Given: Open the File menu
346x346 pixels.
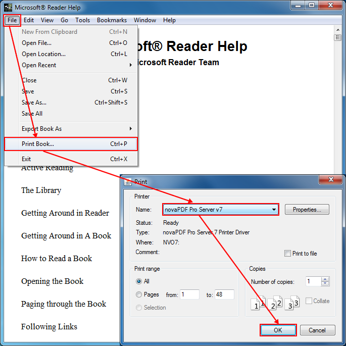Looking at the screenshot, I should pos(12,20).
